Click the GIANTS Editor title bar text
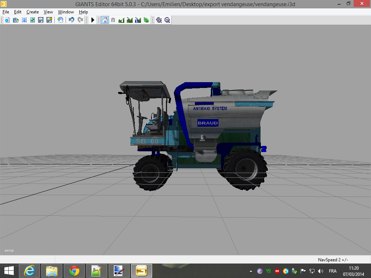Image resolution: width=371 pixels, height=278 pixels. click(185, 4)
